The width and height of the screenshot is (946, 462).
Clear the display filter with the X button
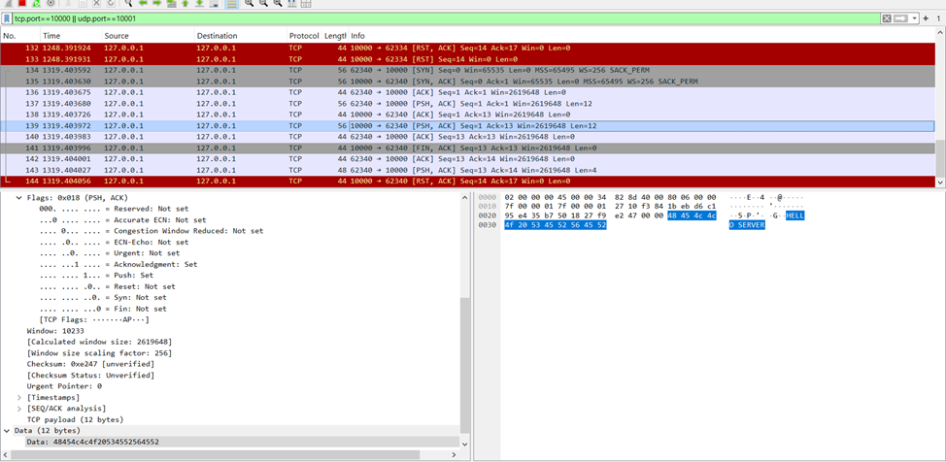[886, 18]
